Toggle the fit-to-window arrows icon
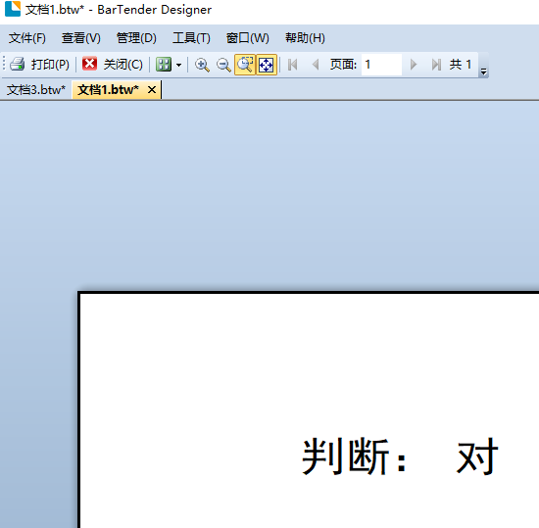 click(266, 65)
